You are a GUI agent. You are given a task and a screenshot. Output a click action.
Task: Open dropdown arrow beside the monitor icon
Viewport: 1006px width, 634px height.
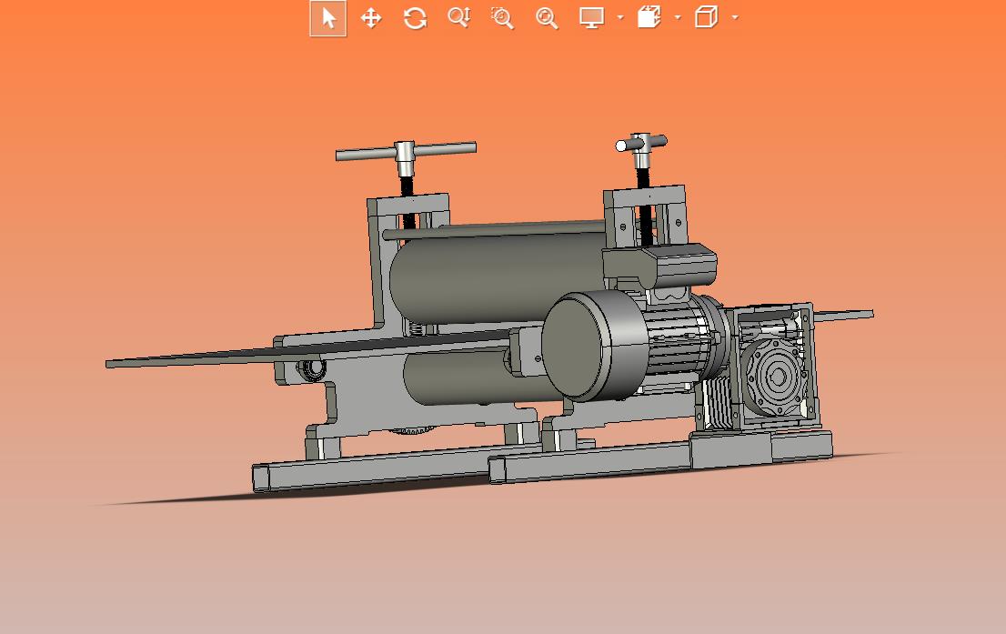click(x=620, y=17)
